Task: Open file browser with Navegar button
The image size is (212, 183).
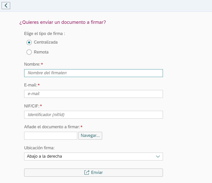Action: 90,136
